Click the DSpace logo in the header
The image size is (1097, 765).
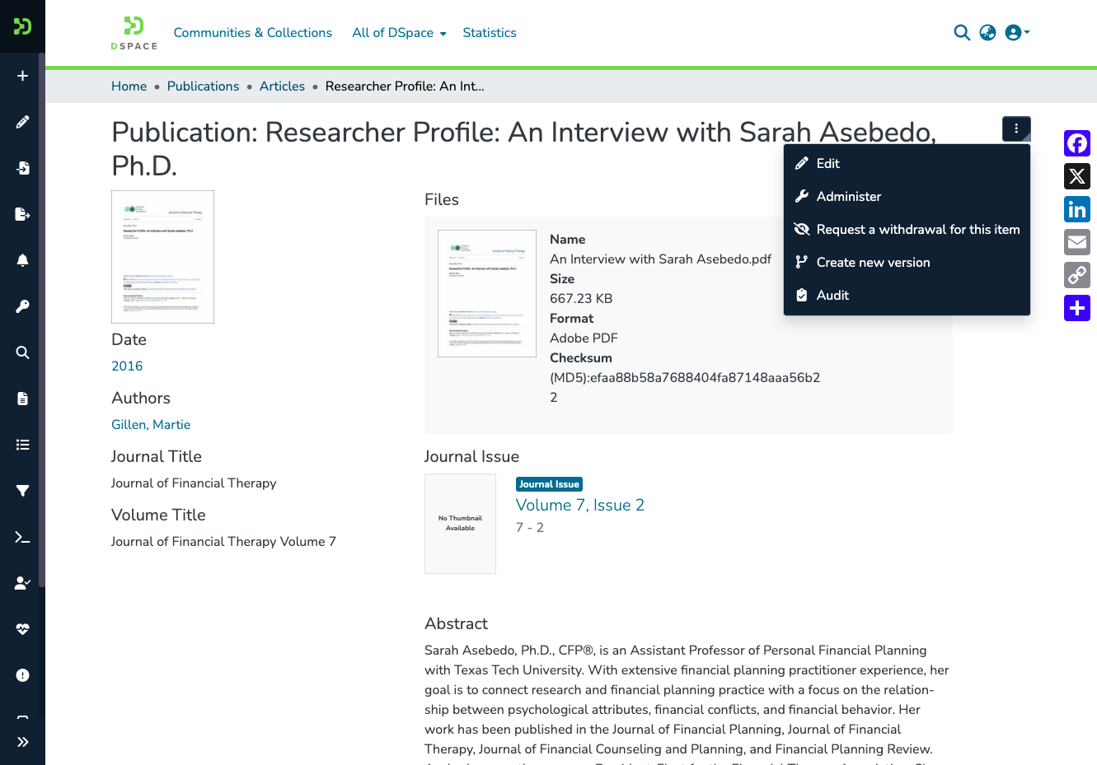click(134, 33)
